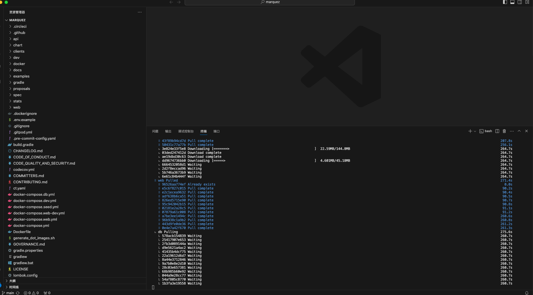This screenshot has width=533, height=295.
Task: Expand the clients folder
Action: point(75,51)
